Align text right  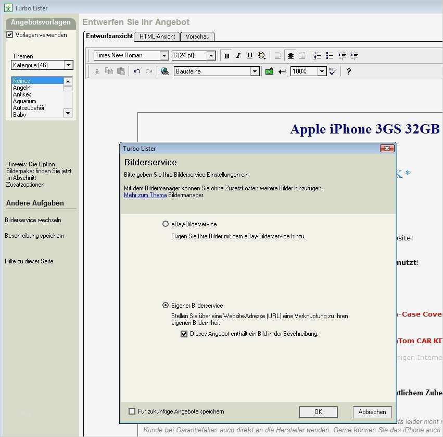(302, 56)
